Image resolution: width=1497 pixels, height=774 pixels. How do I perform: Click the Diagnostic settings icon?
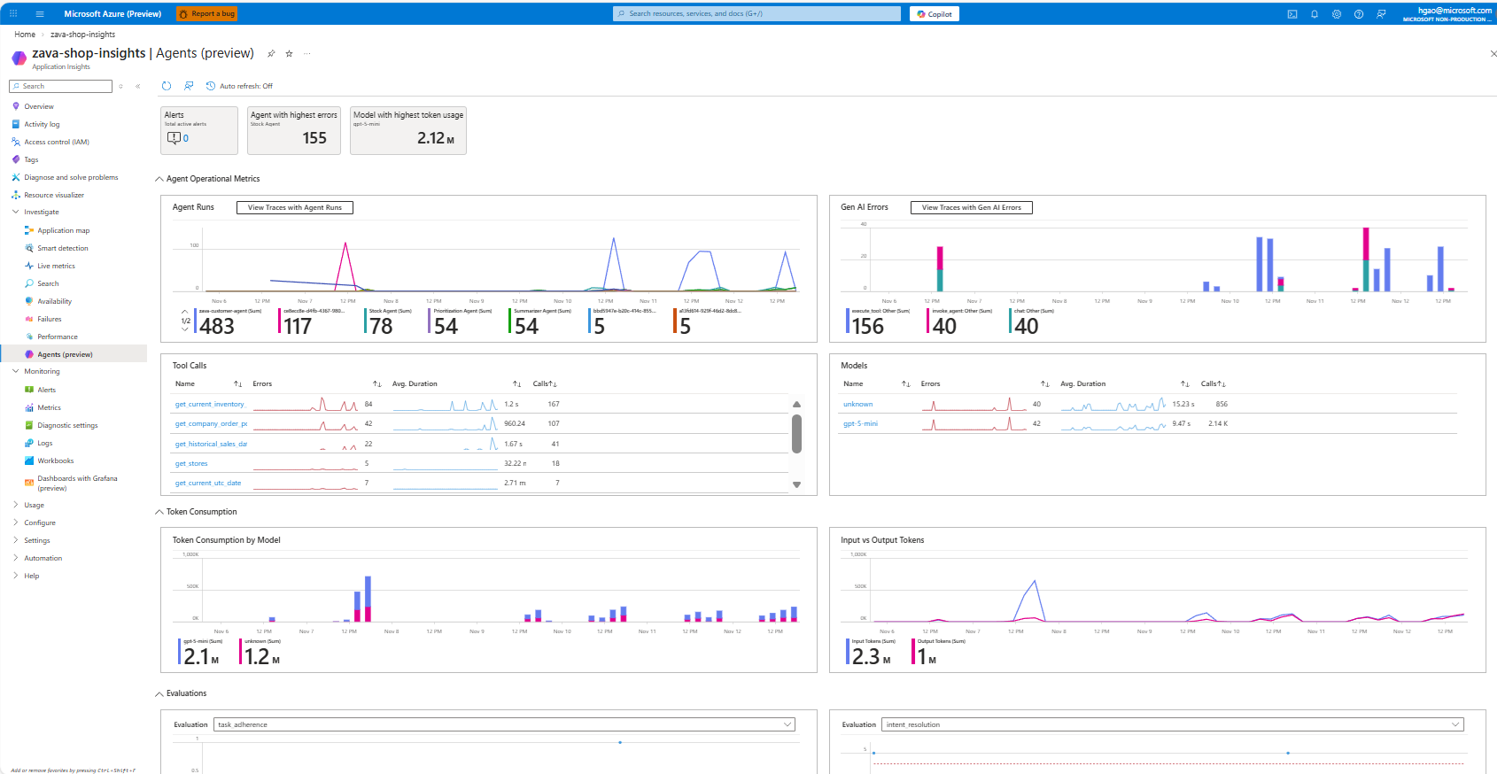(29, 425)
